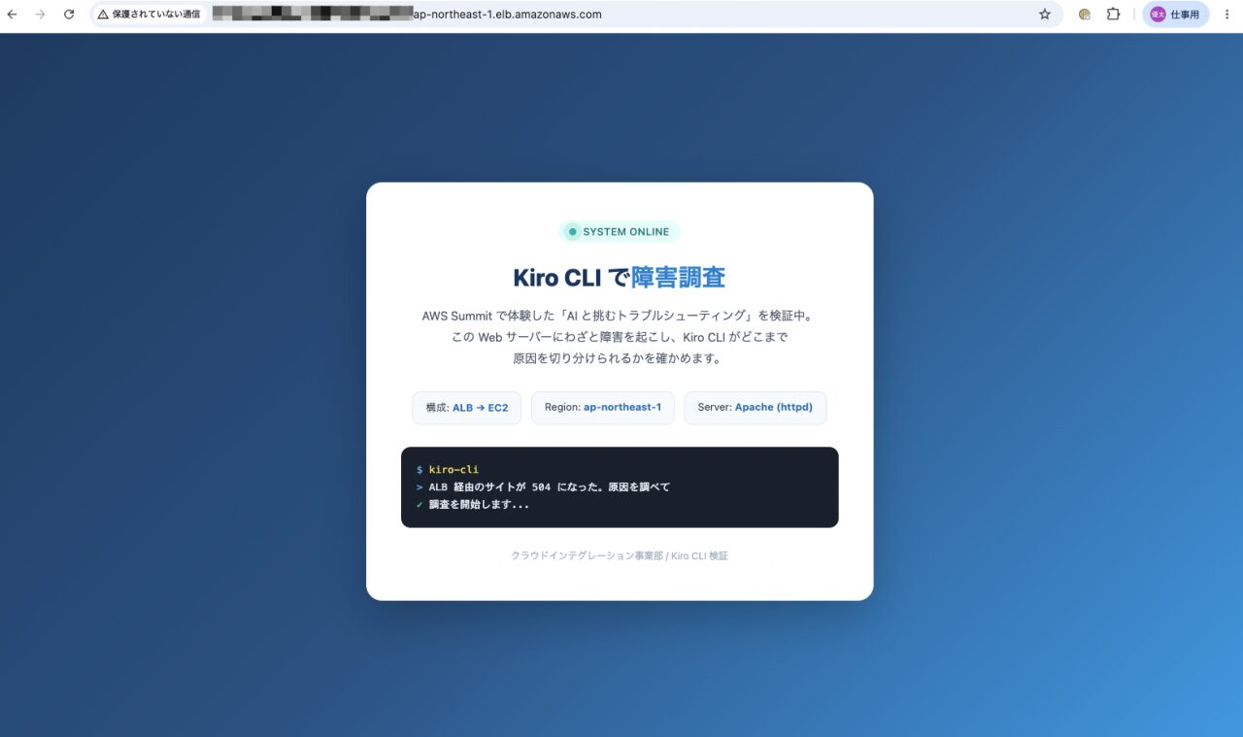This screenshot has width=1243, height=737.
Task: Click the green status dot in badge
Action: click(x=573, y=232)
